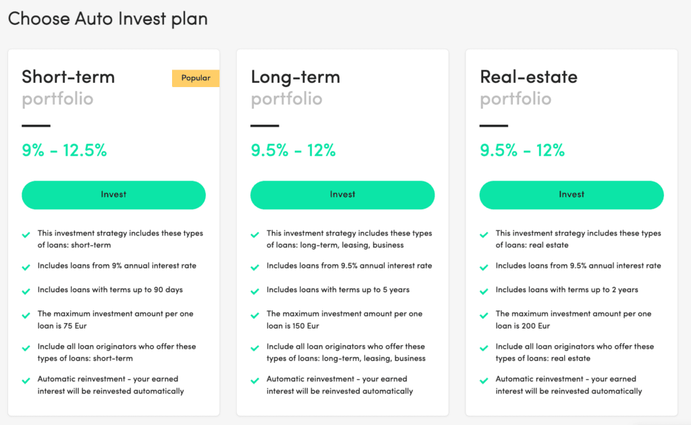This screenshot has width=691, height=425.
Task: Click the Real-estate portfolio heading
Action: (x=528, y=77)
